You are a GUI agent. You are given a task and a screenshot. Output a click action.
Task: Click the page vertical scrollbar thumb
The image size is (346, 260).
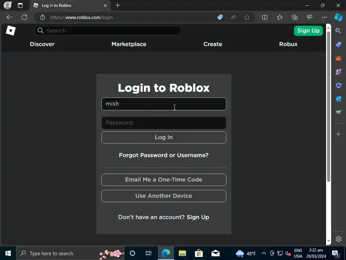[328, 106]
